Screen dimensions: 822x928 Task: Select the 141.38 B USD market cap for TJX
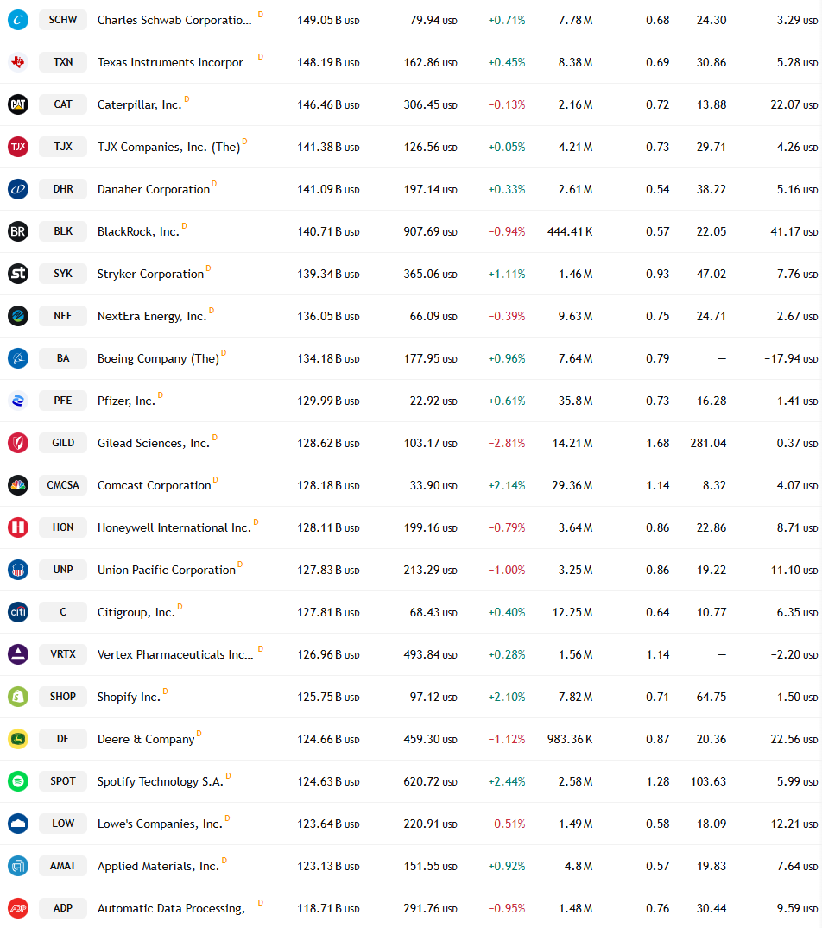click(328, 147)
